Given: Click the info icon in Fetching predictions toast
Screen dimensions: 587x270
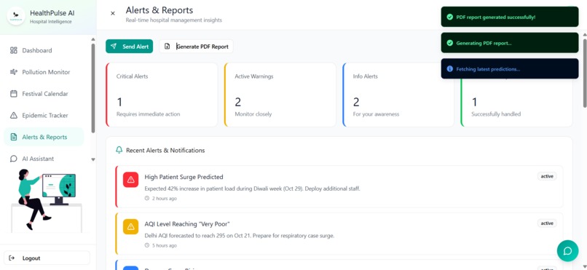Looking at the screenshot, I should click(449, 69).
